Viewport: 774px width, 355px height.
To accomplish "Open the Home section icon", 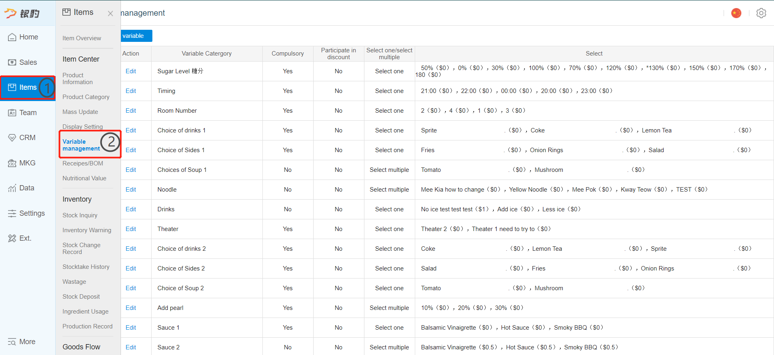I will coord(12,37).
